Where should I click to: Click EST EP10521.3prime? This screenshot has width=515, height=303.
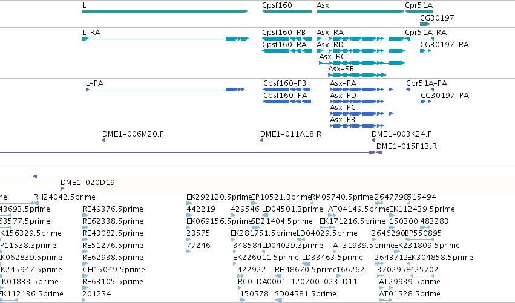254,203
